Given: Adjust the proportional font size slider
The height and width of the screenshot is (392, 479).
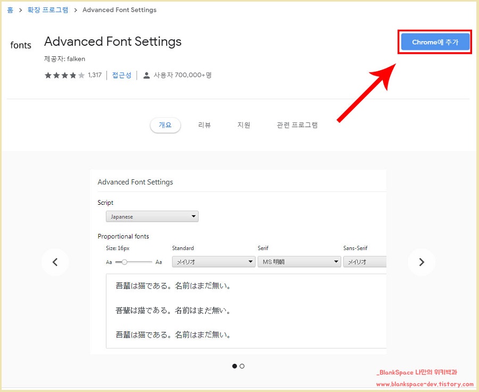Looking at the screenshot, I should pyautogui.click(x=134, y=262).
